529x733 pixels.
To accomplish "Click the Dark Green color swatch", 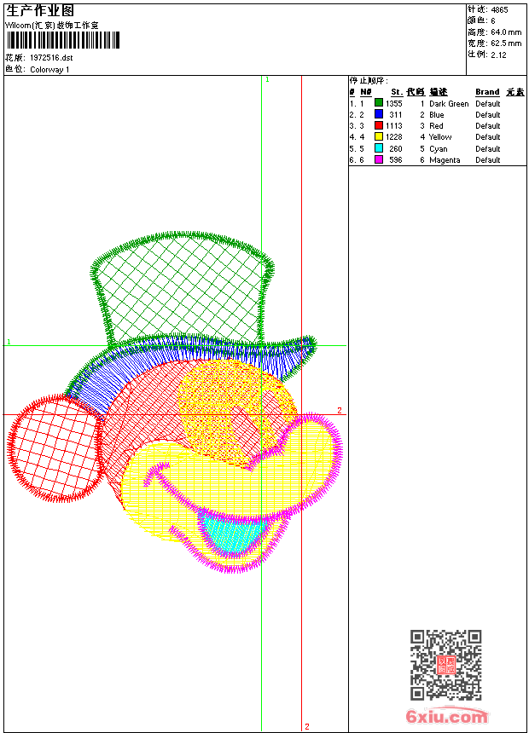I will (379, 103).
